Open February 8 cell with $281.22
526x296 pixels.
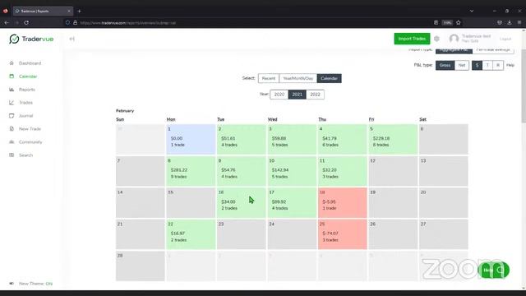click(191, 171)
